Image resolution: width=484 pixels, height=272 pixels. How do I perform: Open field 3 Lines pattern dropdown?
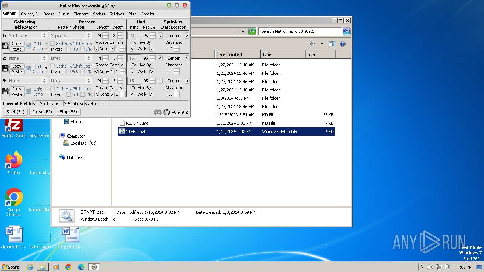[x=71, y=81]
